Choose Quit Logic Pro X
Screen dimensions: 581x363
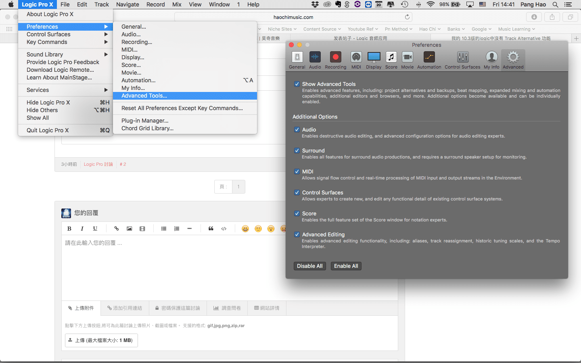coord(65,130)
